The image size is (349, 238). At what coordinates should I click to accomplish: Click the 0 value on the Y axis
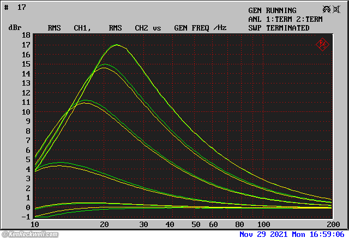pyautogui.click(x=28, y=207)
